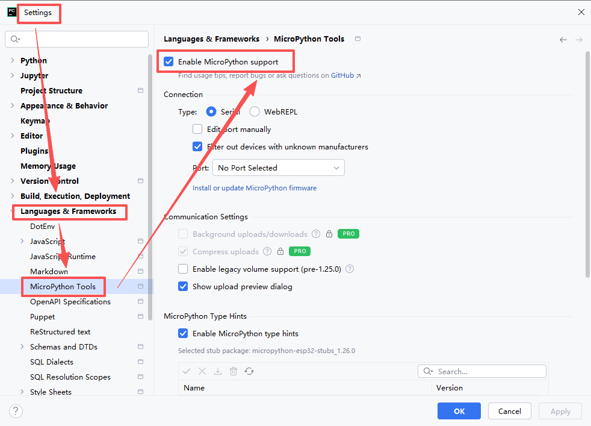Click help icon next to Background uploads/downloads
The image size is (591, 426).
point(316,234)
